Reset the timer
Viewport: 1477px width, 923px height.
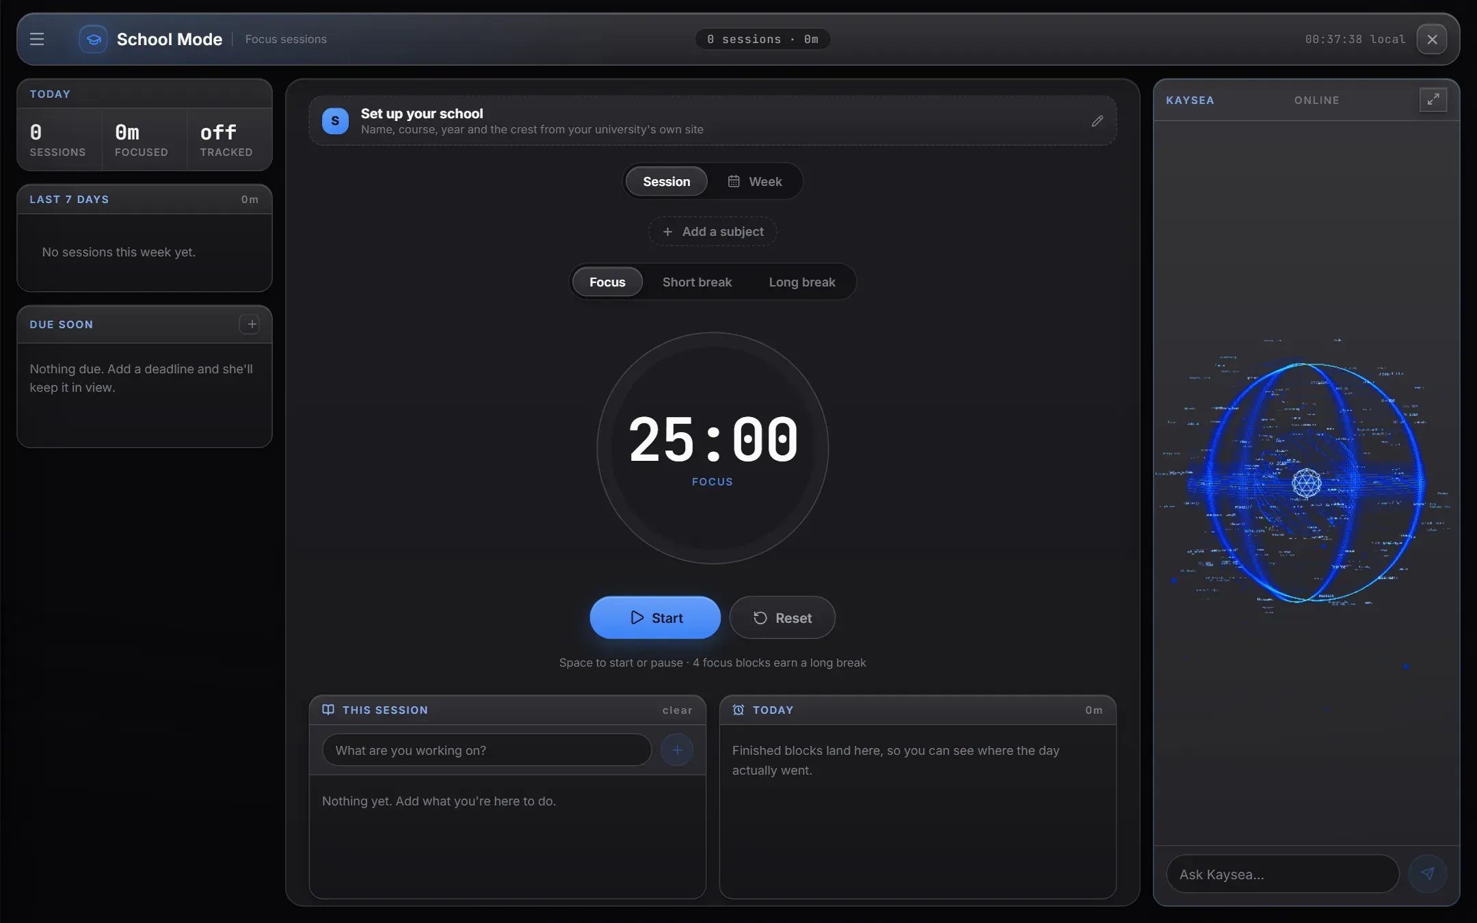pyautogui.click(x=782, y=617)
